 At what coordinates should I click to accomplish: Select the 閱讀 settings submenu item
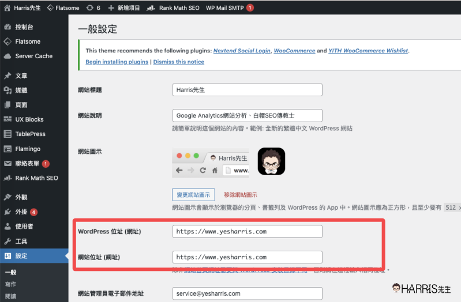[10, 296]
